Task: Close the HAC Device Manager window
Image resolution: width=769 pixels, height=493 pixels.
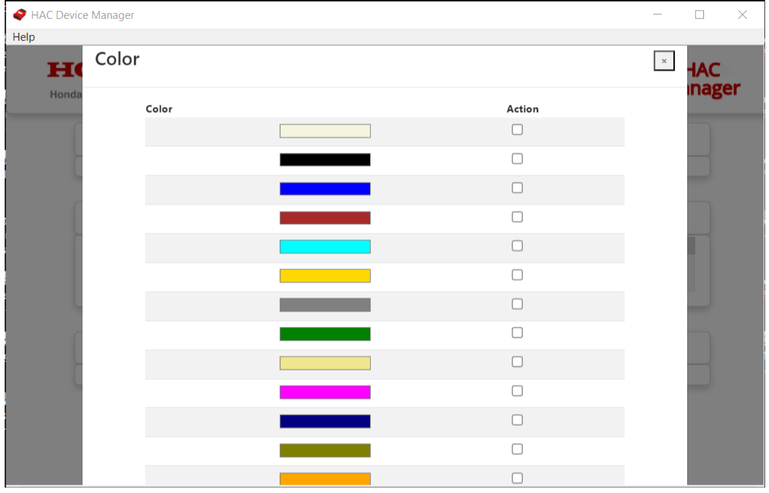Action: 742,15
